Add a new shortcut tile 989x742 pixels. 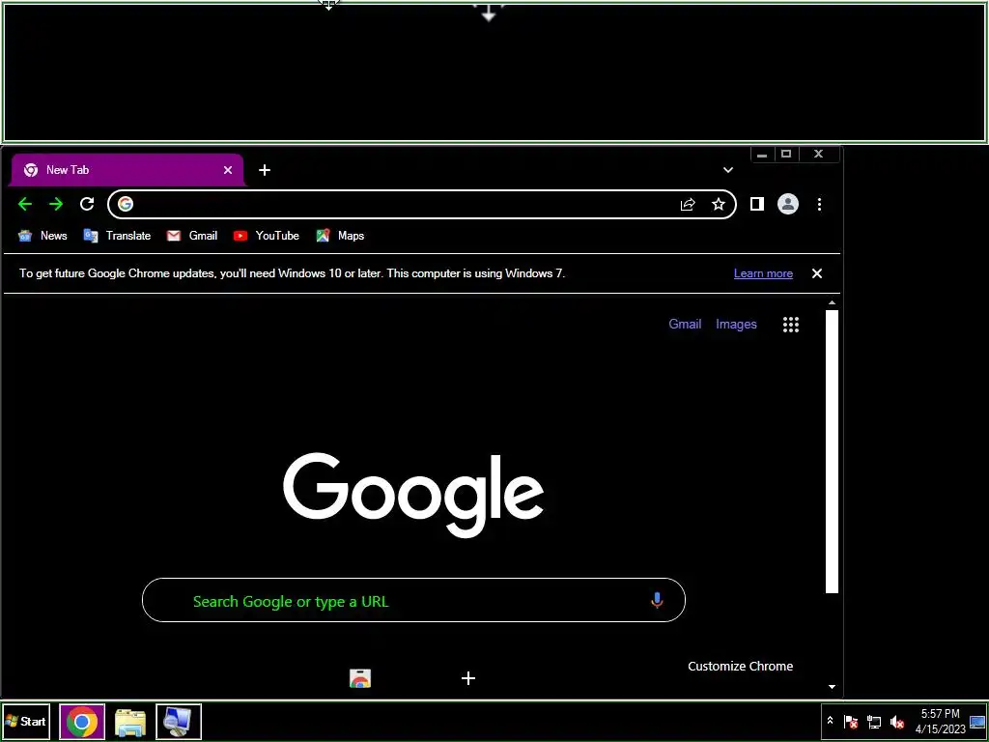(x=468, y=678)
